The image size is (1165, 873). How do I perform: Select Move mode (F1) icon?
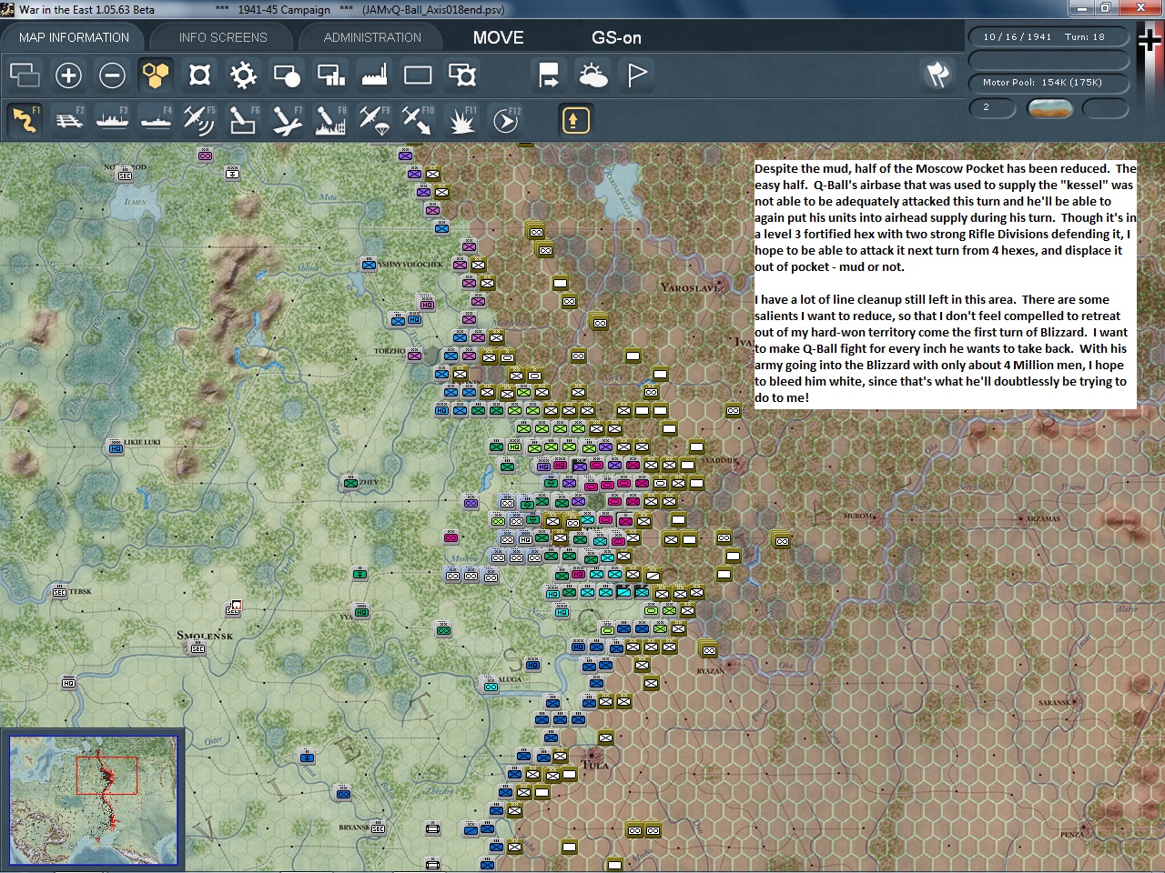coord(25,120)
